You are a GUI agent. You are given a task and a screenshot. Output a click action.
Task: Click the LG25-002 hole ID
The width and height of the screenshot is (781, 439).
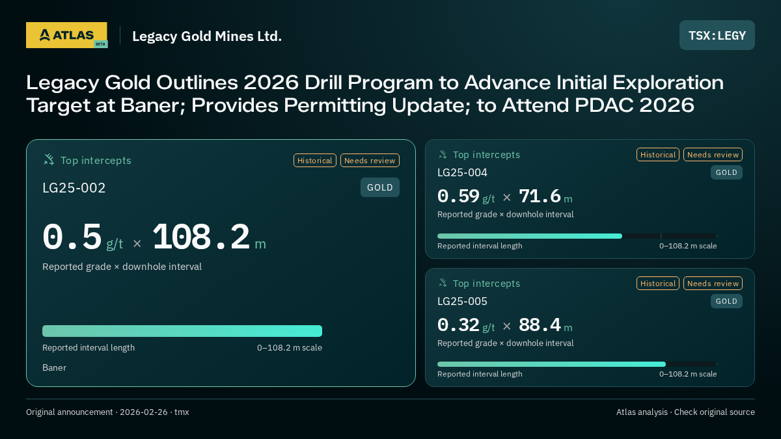(74, 188)
